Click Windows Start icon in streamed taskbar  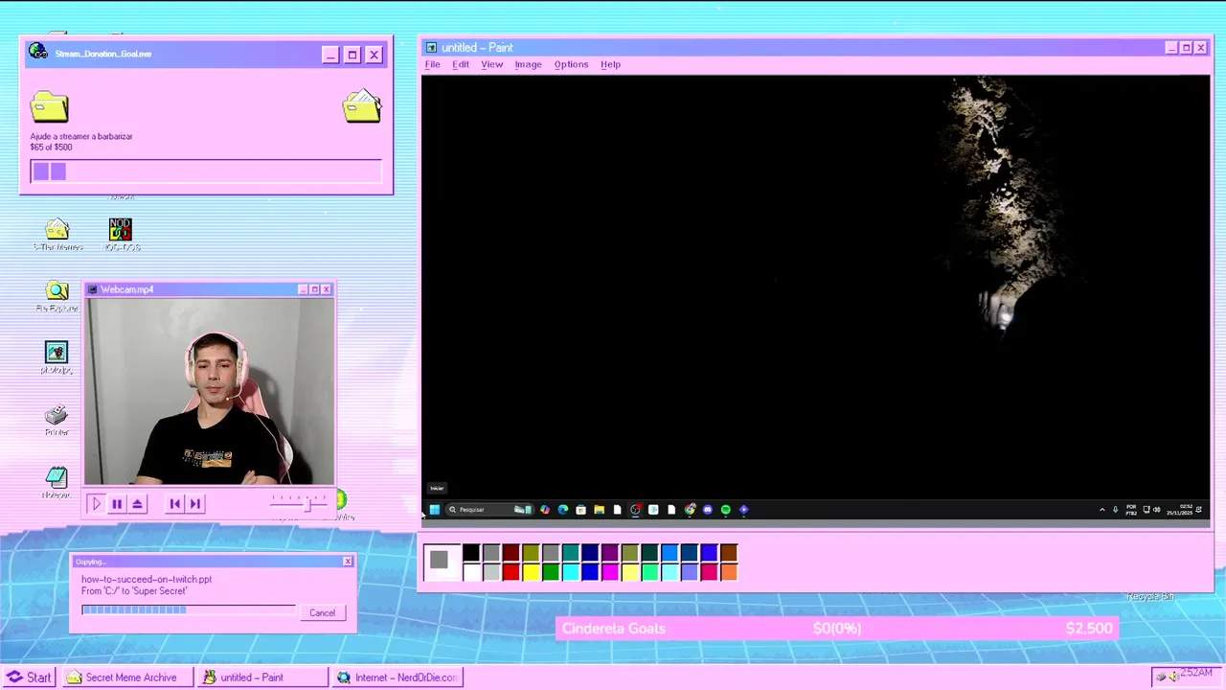tap(435, 510)
